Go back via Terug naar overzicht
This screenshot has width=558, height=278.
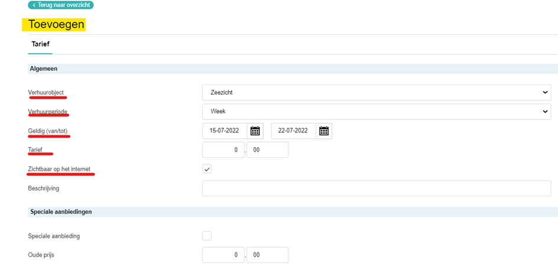60,5
